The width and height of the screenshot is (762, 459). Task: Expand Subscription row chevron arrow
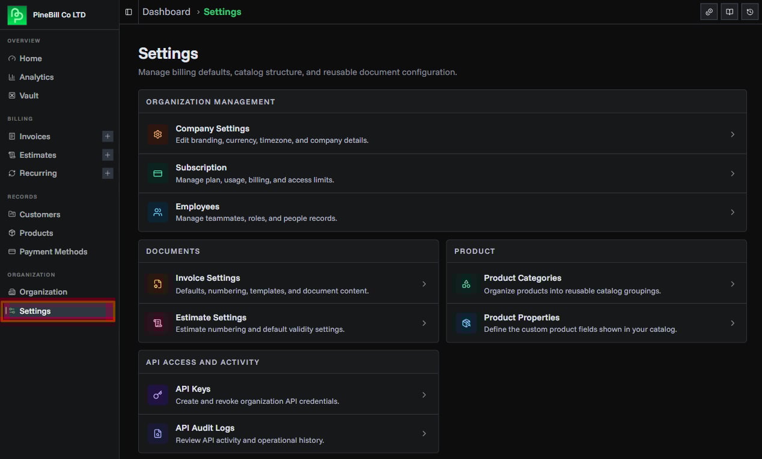click(x=733, y=173)
